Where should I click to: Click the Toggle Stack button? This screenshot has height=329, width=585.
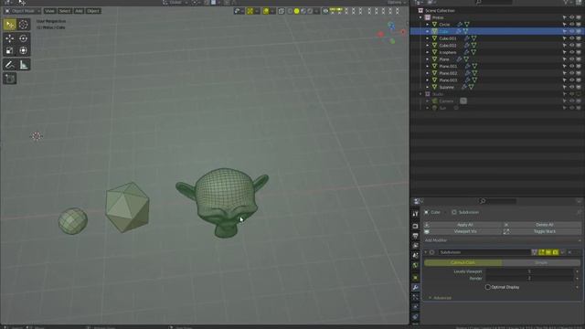click(x=542, y=231)
